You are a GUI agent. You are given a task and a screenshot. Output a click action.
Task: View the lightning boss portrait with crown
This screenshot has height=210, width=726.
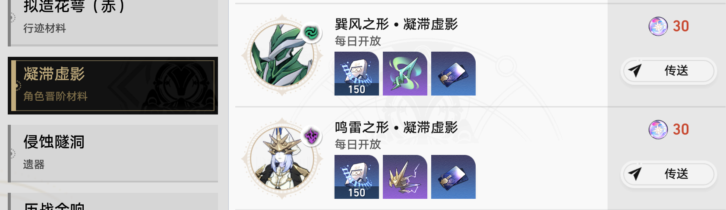282,158
